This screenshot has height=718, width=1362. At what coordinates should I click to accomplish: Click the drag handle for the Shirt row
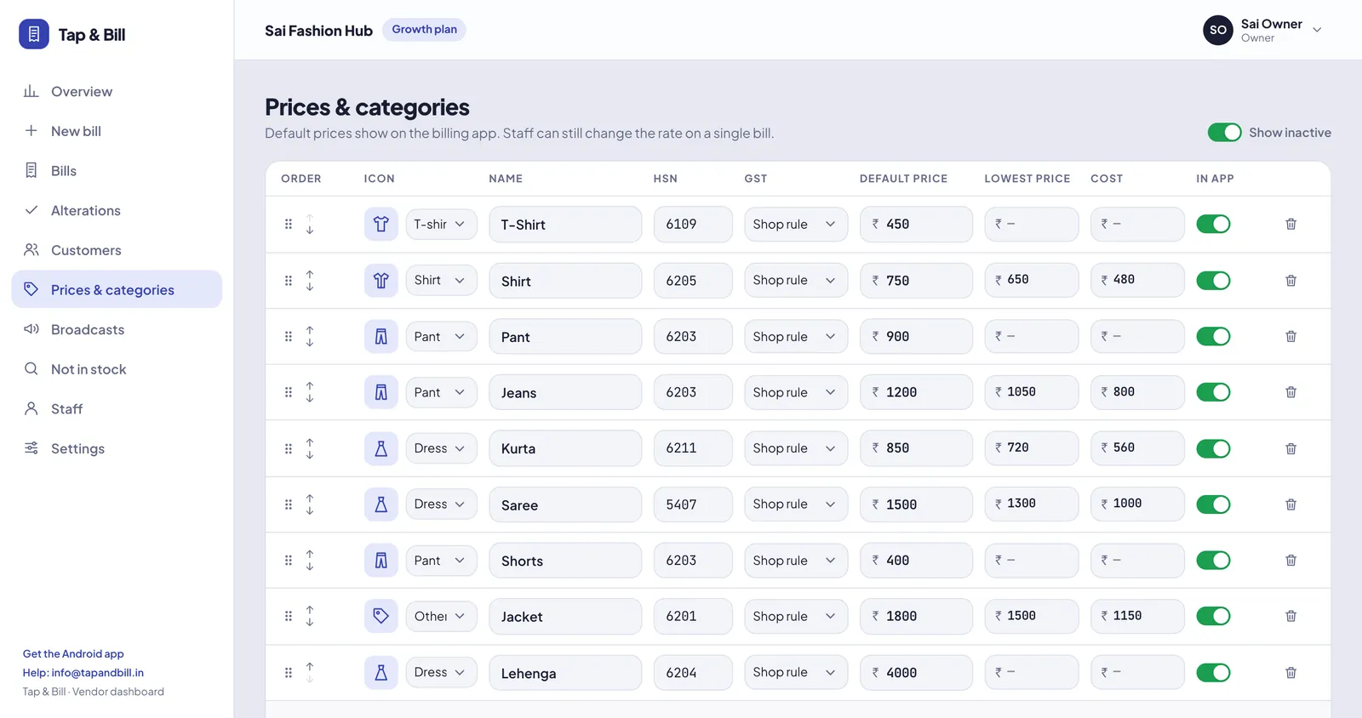[x=289, y=281]
